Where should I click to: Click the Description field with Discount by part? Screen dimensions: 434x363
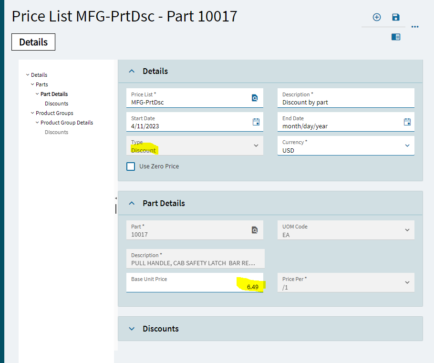coord(345,98)
